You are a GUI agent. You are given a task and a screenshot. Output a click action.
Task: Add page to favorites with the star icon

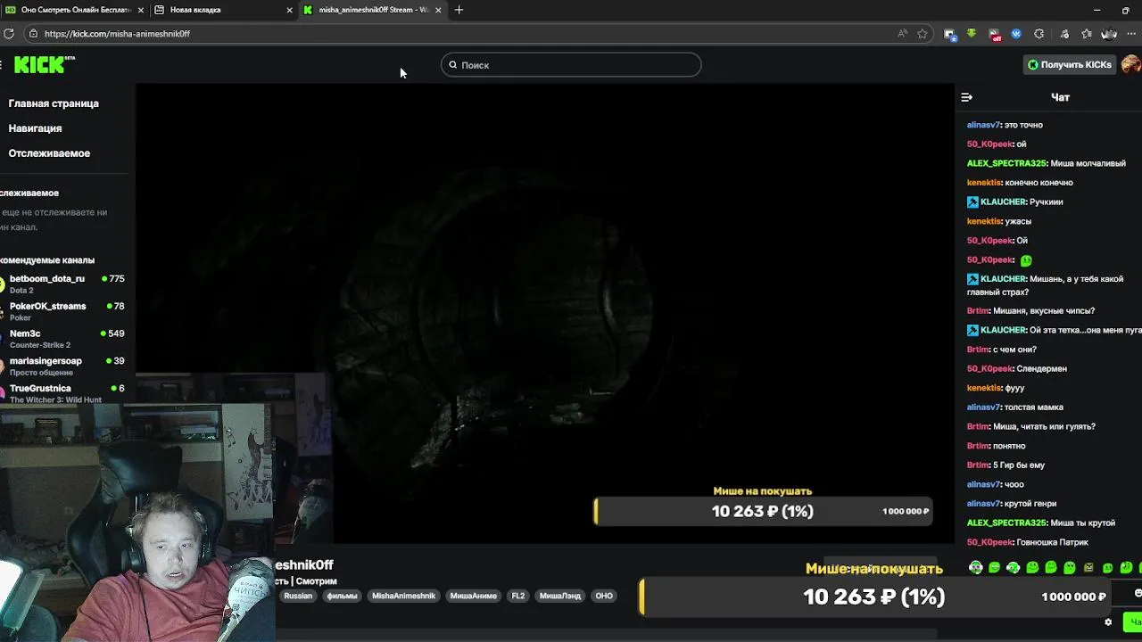tap(923, 34)
